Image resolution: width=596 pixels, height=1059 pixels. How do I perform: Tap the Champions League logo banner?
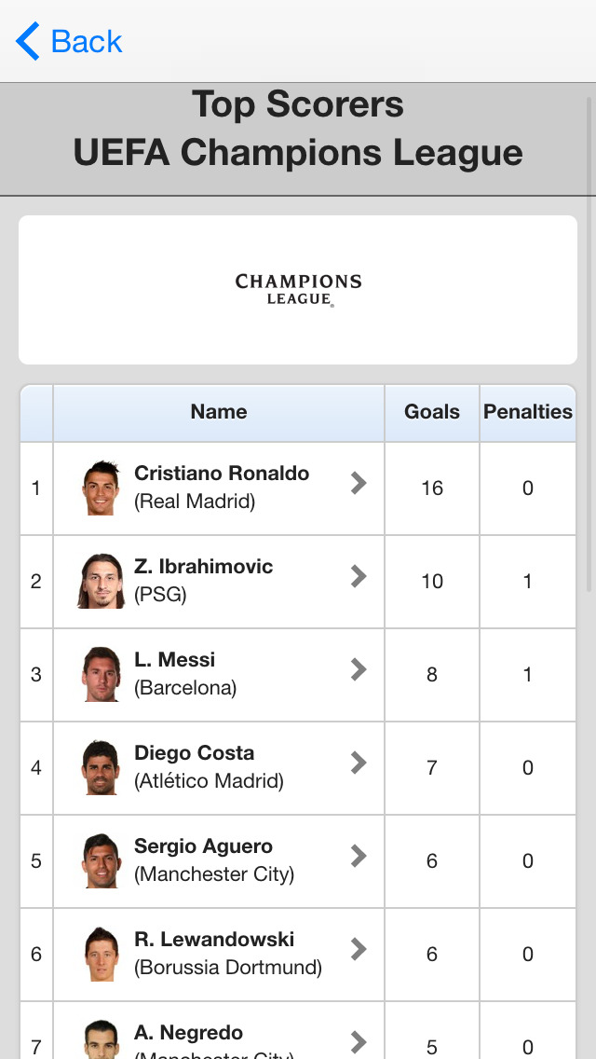click(x=298, y=290)
